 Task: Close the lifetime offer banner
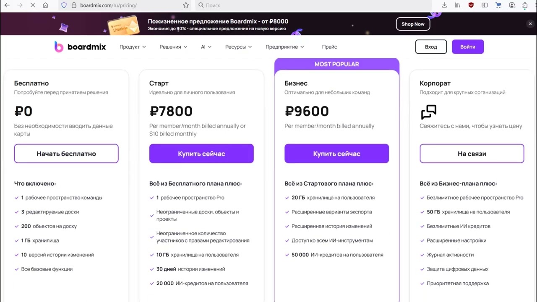click(530, 24)
